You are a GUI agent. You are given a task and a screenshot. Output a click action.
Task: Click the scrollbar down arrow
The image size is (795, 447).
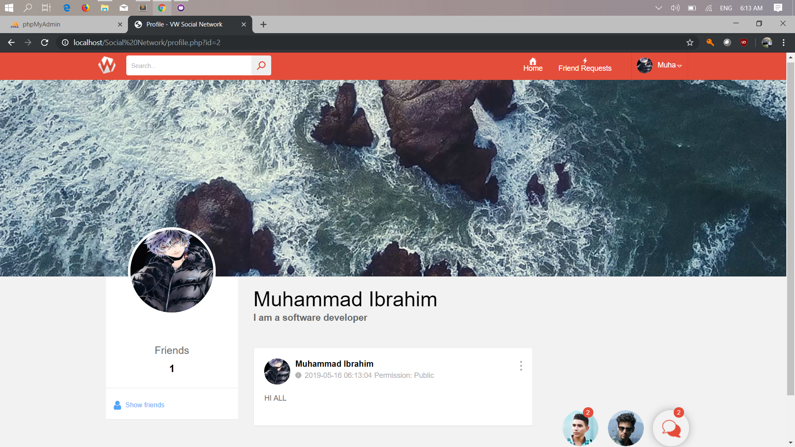click(791, 442)
